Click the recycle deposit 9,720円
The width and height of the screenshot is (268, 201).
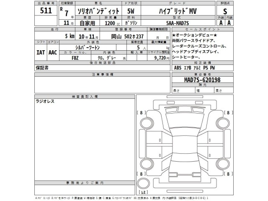(162, 58)
